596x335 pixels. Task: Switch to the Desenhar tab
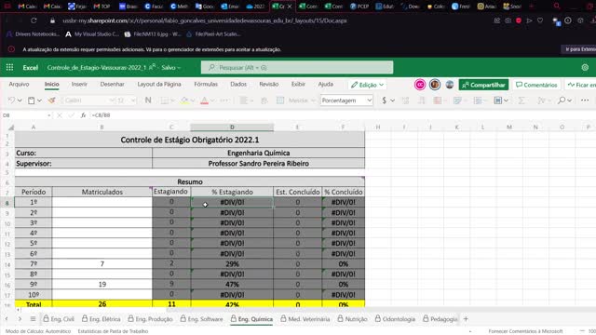click(112, 84)
